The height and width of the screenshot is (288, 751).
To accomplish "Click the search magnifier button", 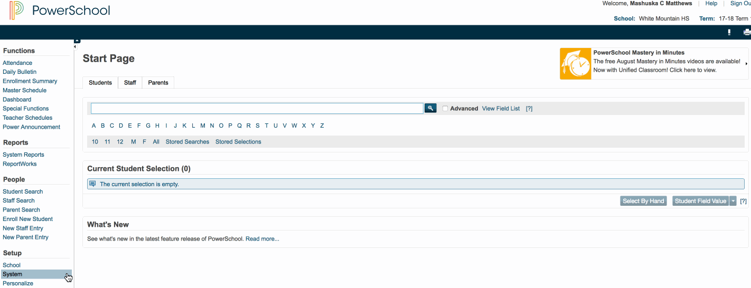I will (430, 108).
